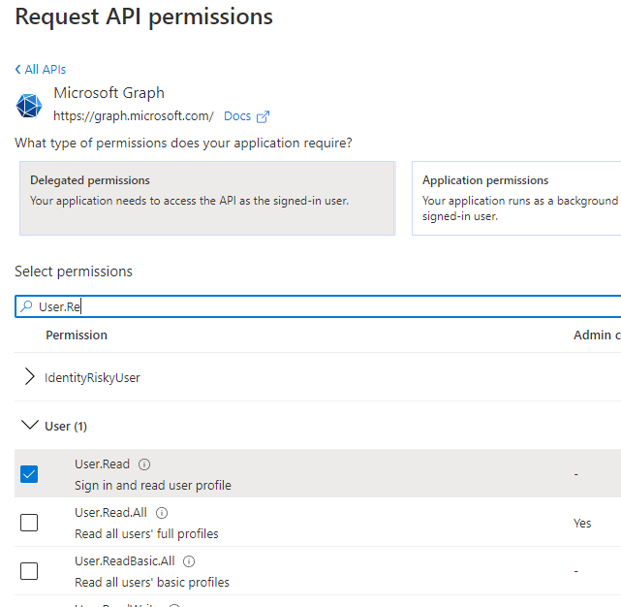
Task: Check the User.ReadBasic.All permission checkbox
Action: [29, 571]
